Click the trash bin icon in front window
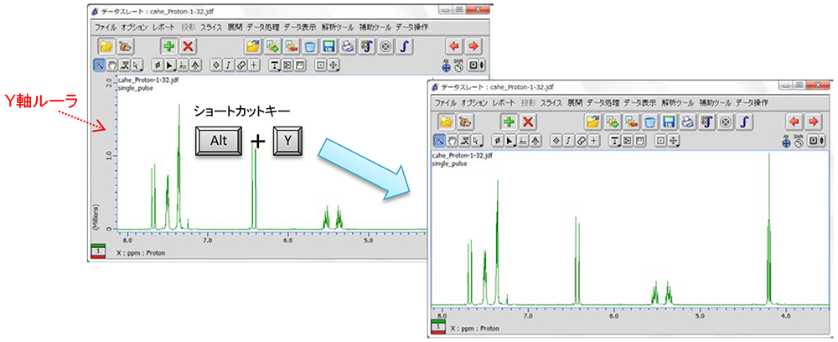 pyautogui.click(x=650, y=122)
